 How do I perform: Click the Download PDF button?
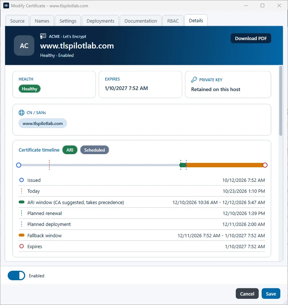[x=251, y=38]
